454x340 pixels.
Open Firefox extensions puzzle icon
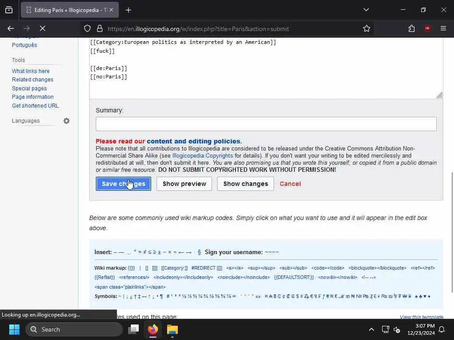411,28
